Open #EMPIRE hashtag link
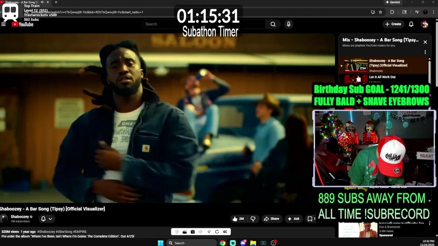 [80, 232]
